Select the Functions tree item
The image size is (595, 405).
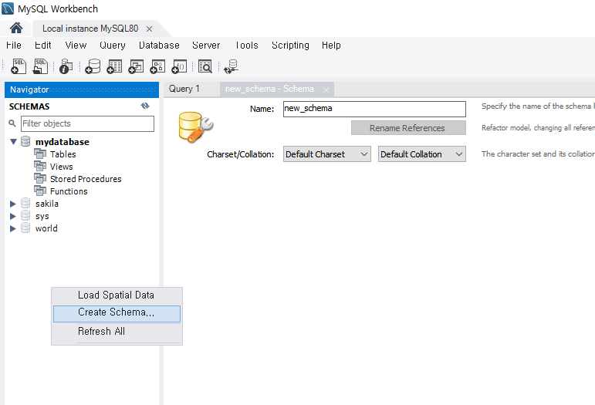[x=69, y=191]
